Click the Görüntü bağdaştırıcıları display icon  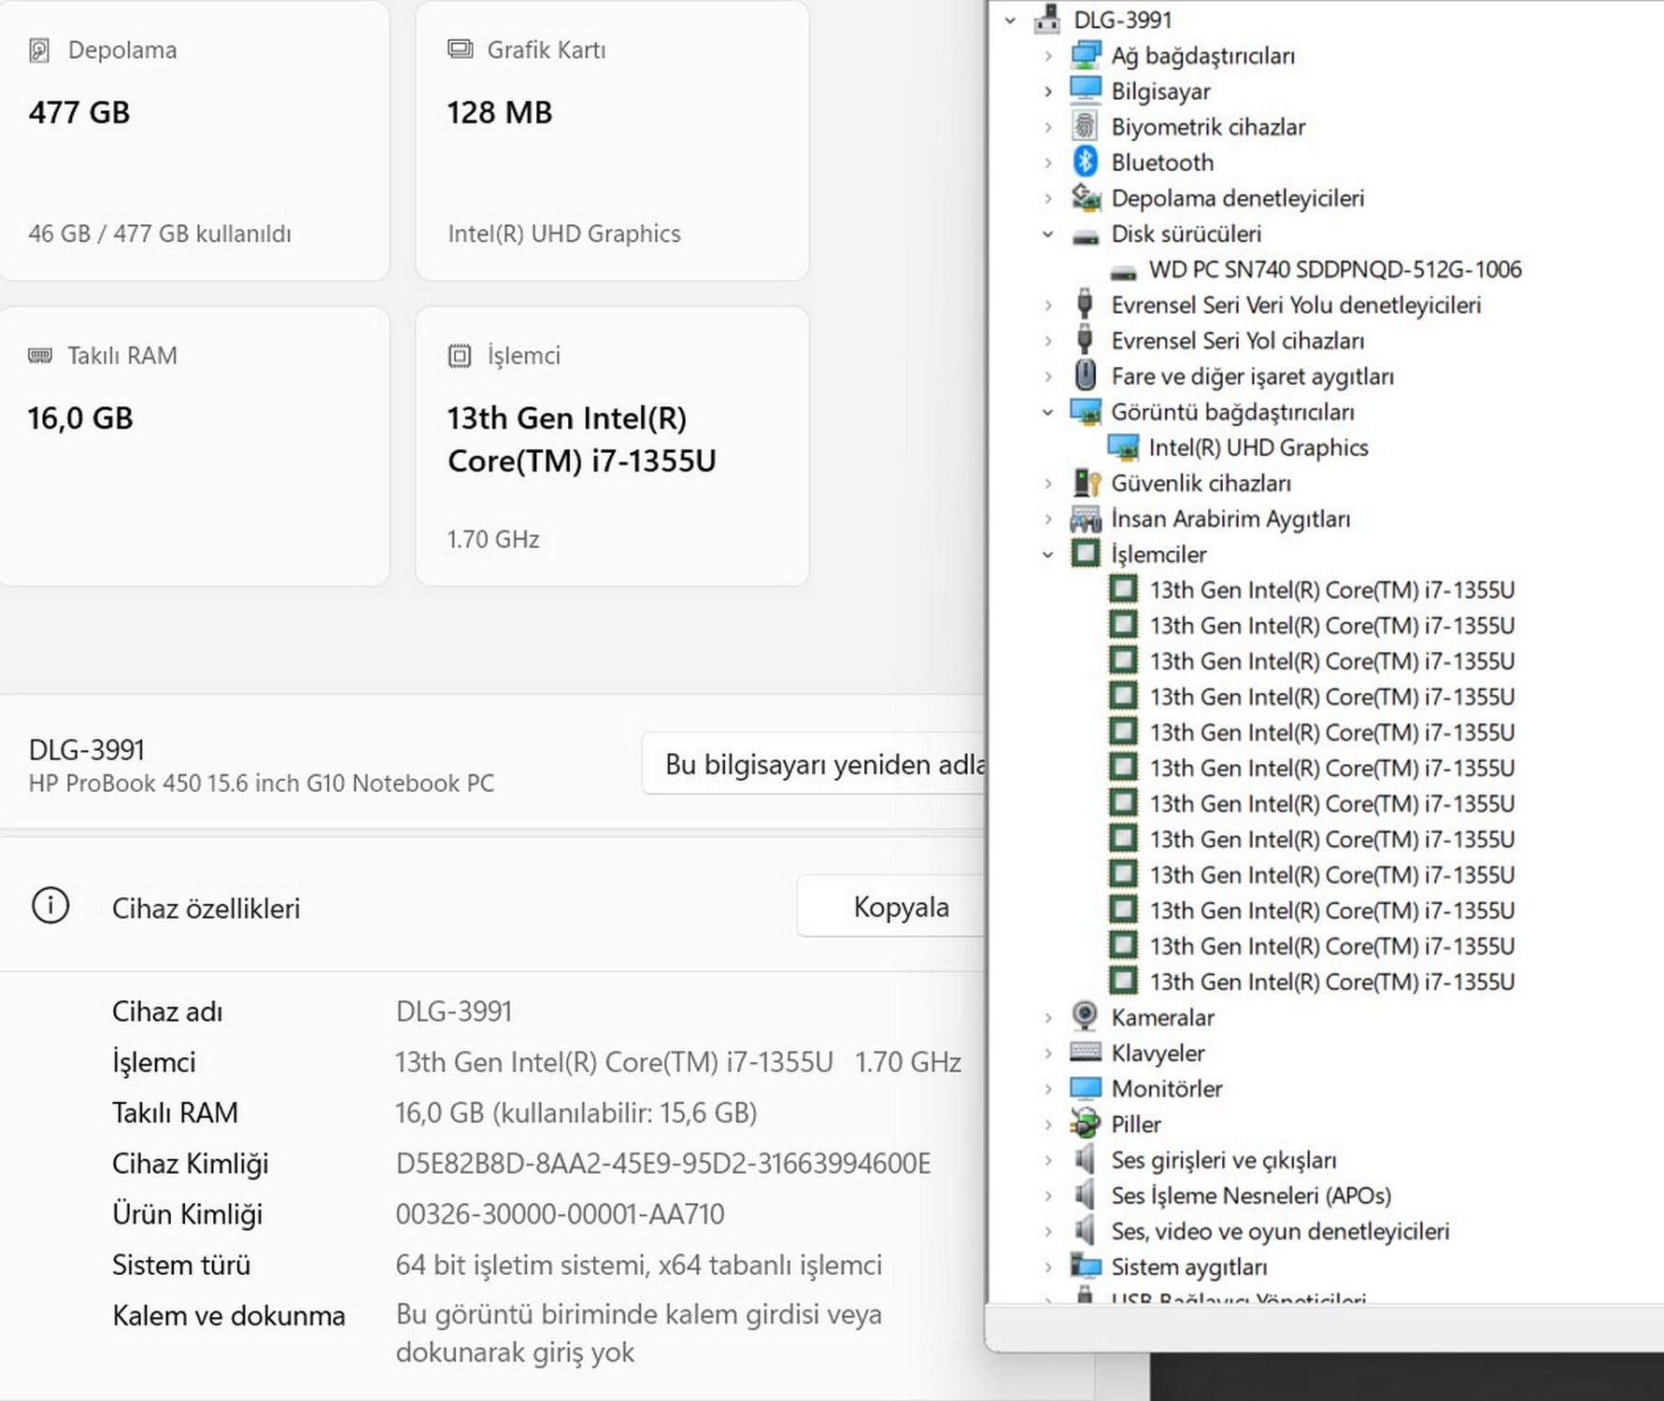point(1085,412)
